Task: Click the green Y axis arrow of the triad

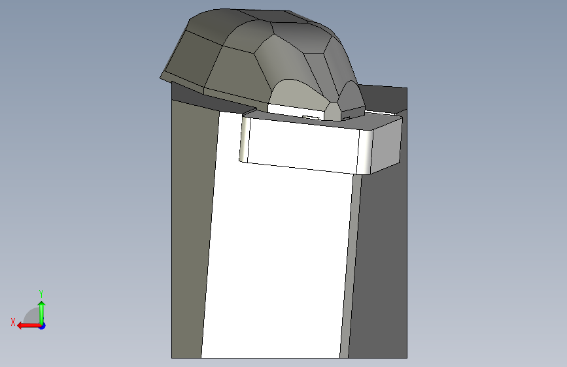Action: tap(42, 313)
